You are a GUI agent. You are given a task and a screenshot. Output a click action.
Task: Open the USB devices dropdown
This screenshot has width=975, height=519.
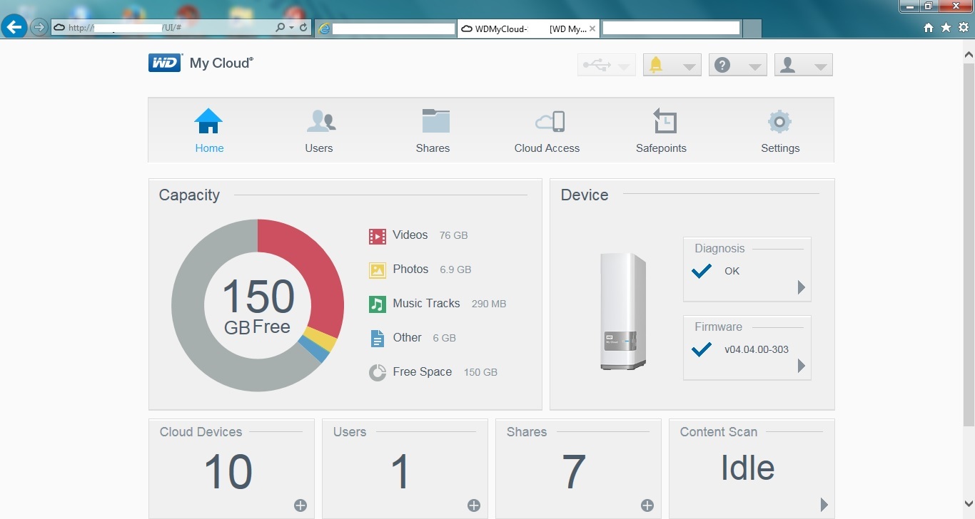(x=606, y=65)
